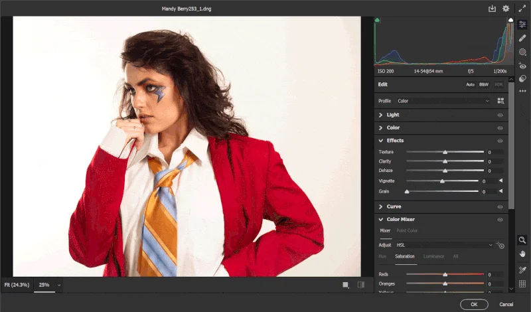Viewport: 531px width, 312px height.
Task: Click the edit panel vertical scrollbar
Action: [511, 145]
